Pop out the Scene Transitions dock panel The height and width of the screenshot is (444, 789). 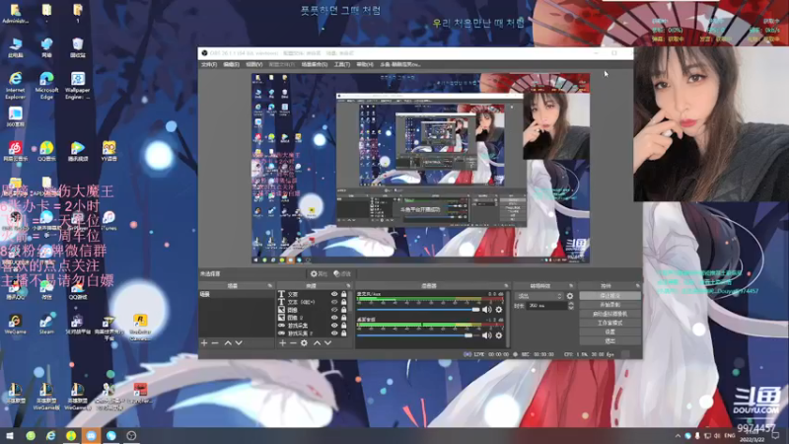[571, 286]
